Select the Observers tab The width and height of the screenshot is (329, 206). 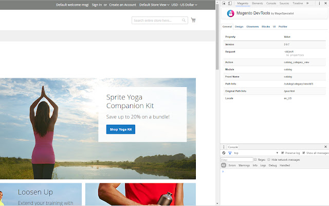pos(252,27)
